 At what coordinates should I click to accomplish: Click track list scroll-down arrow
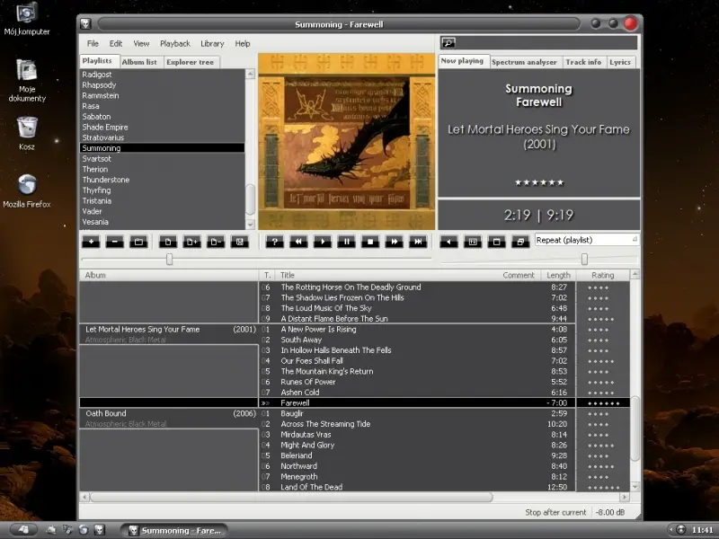(635, 486)
